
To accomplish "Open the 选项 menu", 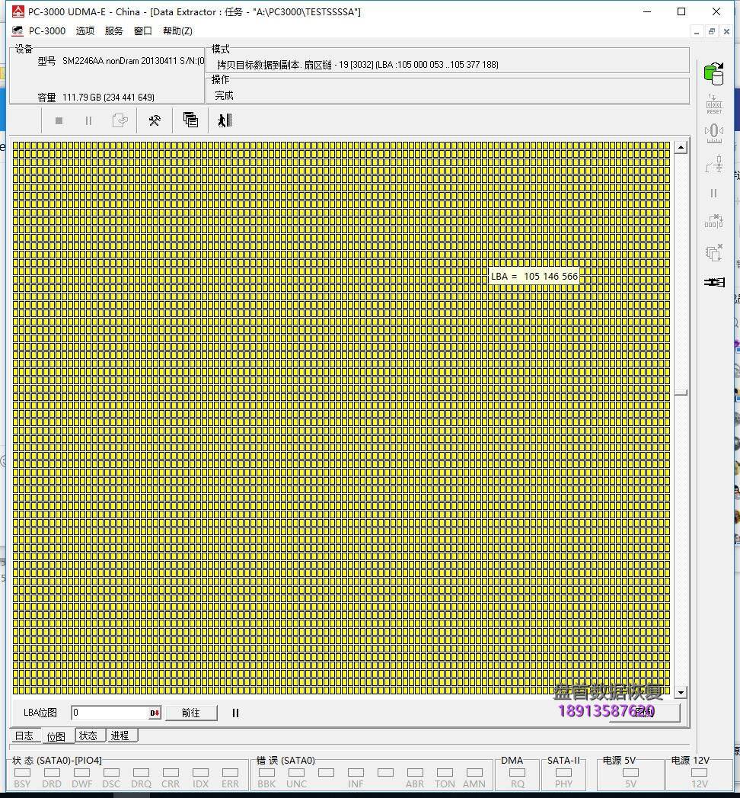I will (x=85, y=30).
